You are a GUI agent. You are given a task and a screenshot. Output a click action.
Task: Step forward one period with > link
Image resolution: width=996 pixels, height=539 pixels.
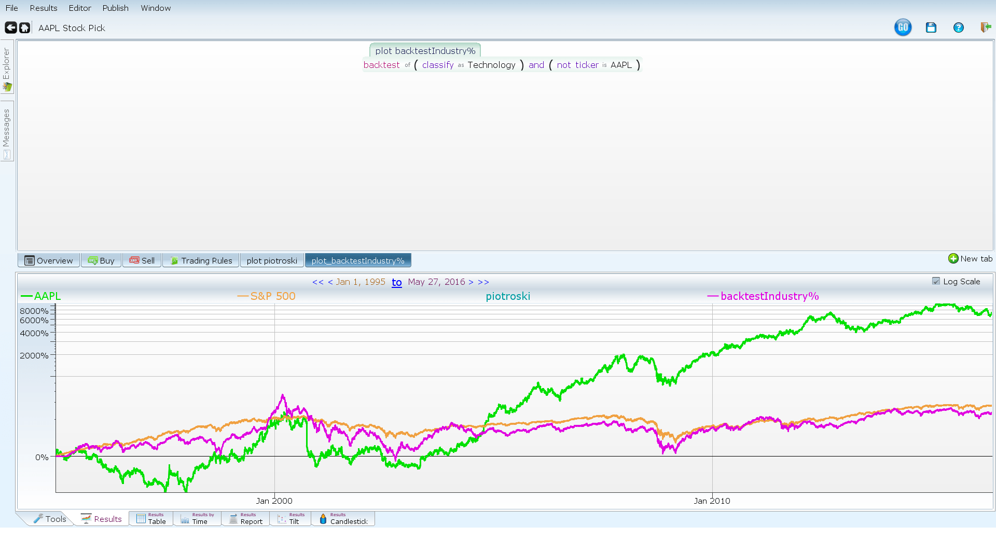click(x=471, y=282)
